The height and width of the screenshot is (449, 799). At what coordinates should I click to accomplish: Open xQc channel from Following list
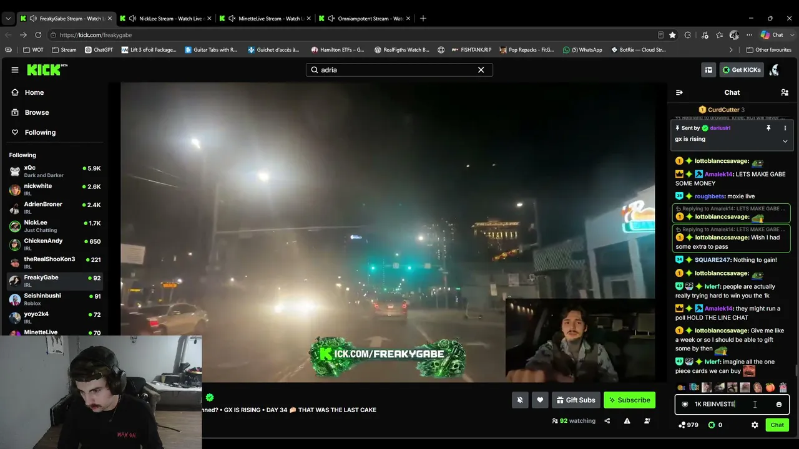(54, 171)
